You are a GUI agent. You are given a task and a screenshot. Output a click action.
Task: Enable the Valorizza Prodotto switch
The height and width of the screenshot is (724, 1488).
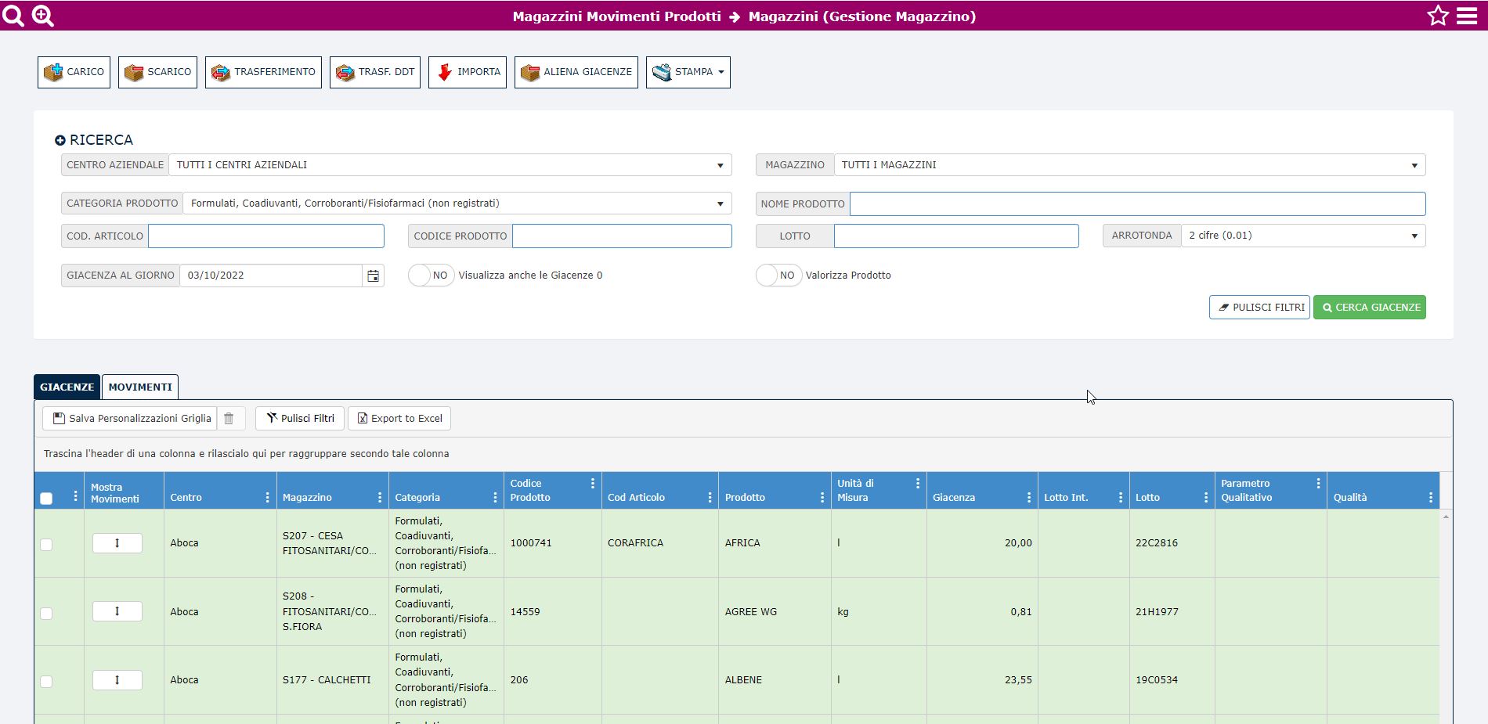click(778, 276)
